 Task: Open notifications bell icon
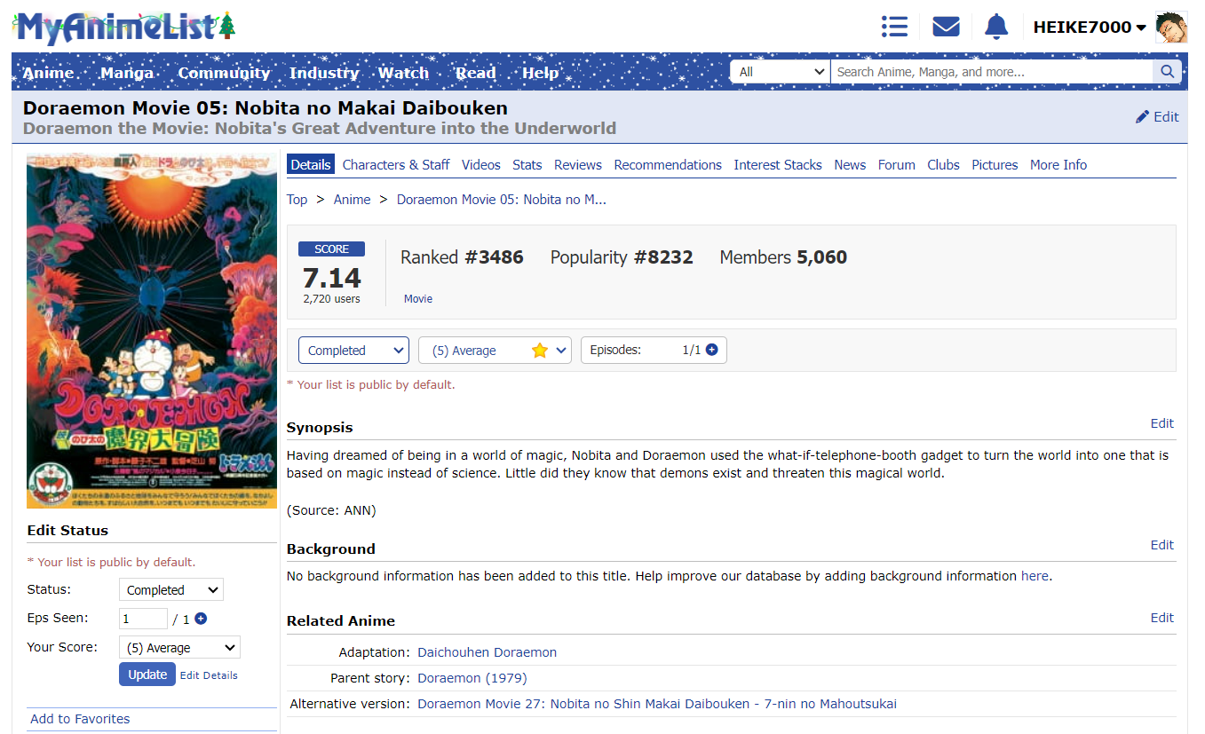996,27
